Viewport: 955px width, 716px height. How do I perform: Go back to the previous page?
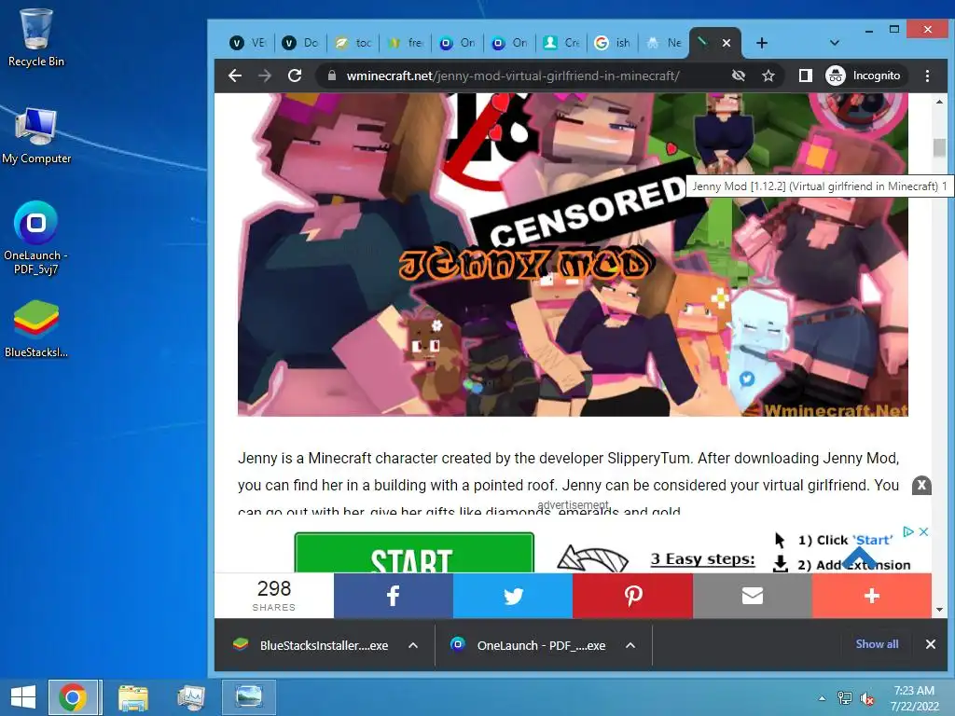pyautogui.click(x=235, y=76)
